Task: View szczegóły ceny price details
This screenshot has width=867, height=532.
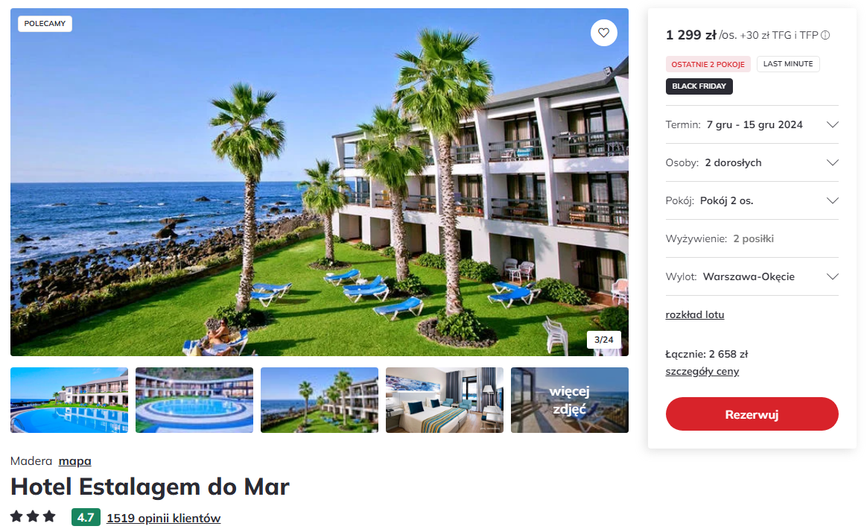Action: click(x=702, y=371)
